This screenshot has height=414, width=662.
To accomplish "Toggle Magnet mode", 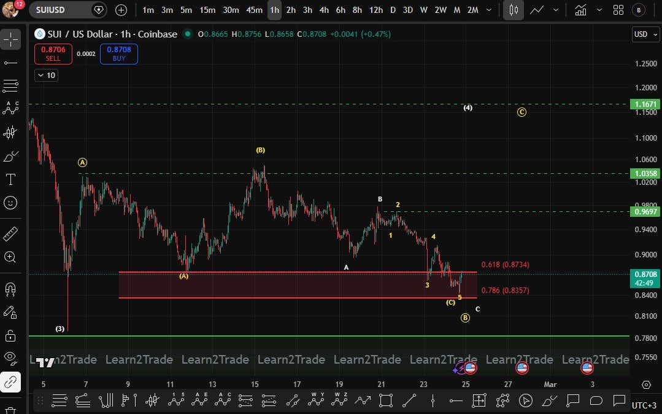I will coord(10,289).
